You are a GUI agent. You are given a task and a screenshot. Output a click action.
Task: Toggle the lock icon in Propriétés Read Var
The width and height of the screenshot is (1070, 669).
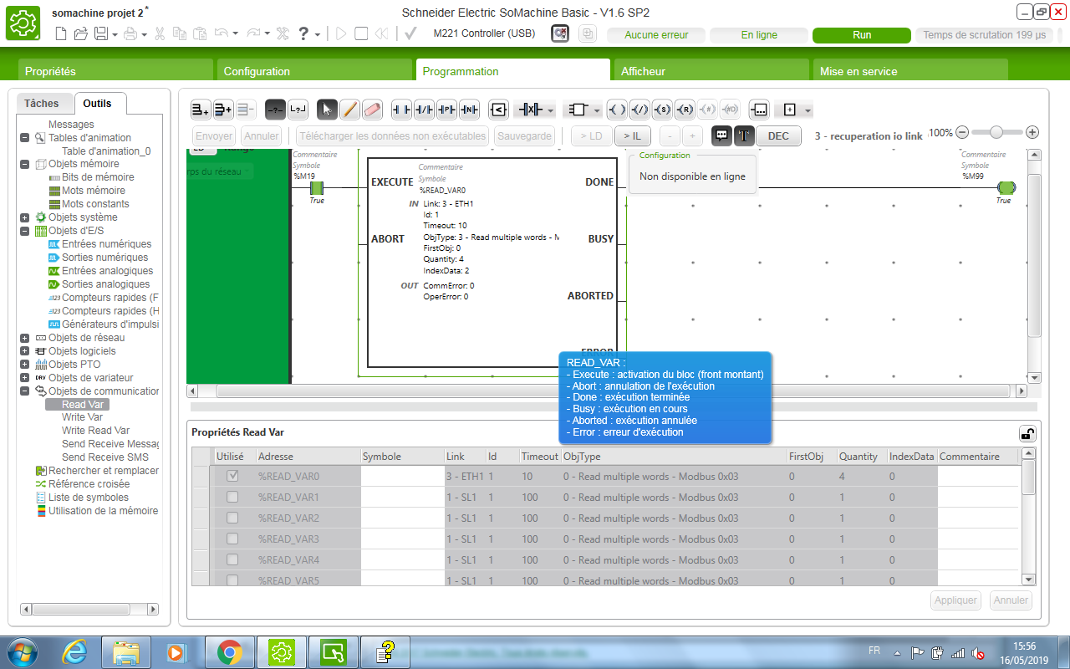(x=1026, y=433)
